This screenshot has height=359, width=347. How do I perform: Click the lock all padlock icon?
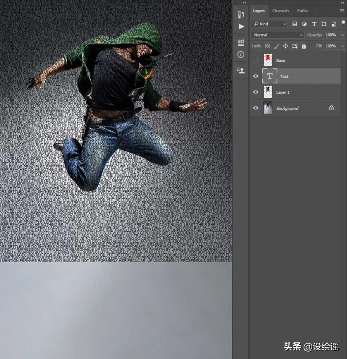click(304, 46)
